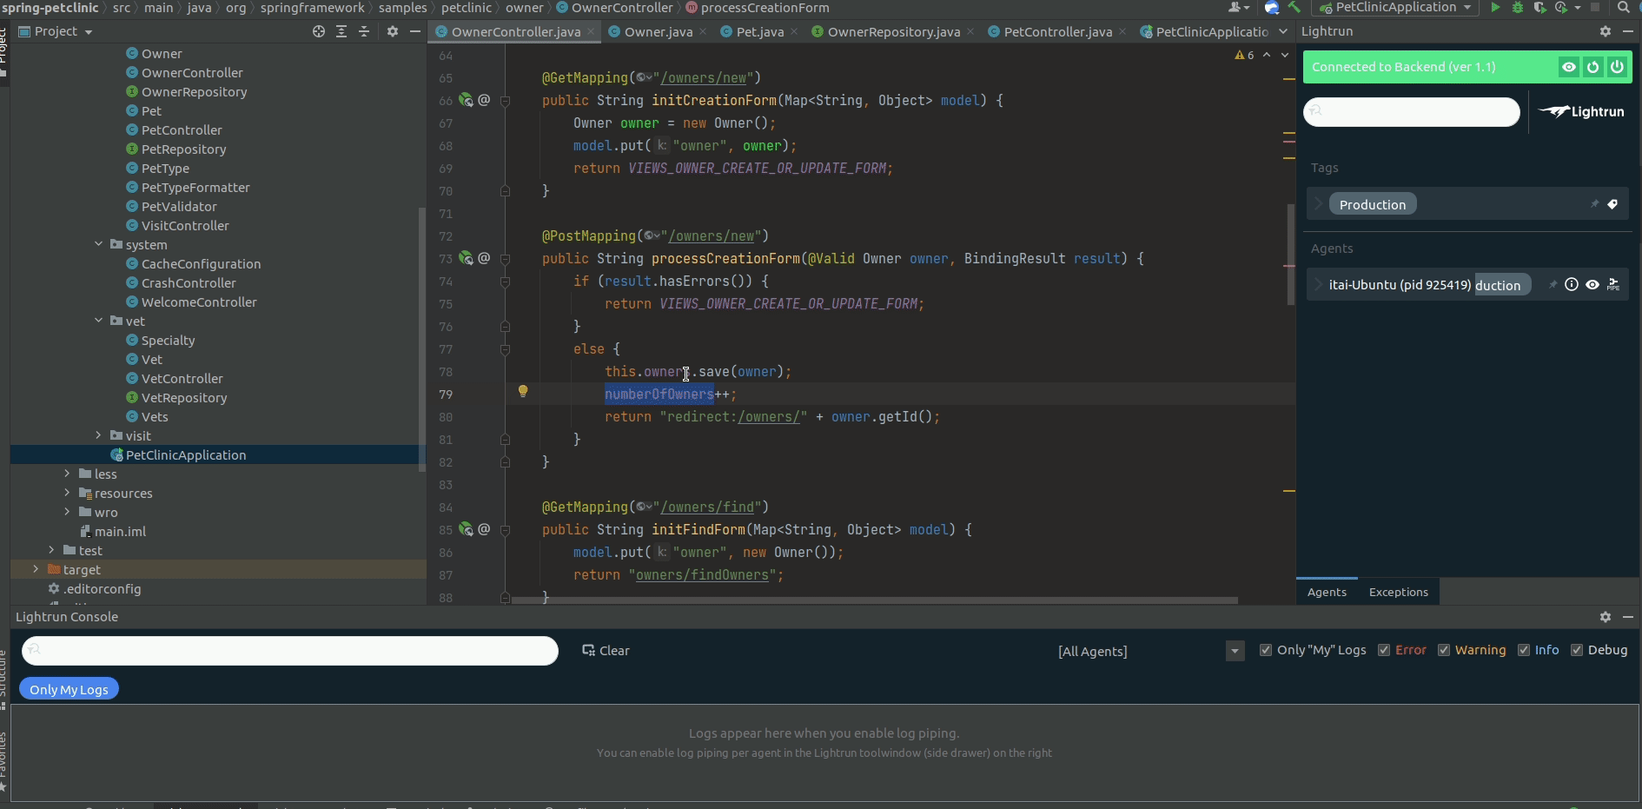This screenshot has height=809, width=1642.
Task: Switch to the Exceptions tab in Lightrun
Action: tap(1398, 592)
